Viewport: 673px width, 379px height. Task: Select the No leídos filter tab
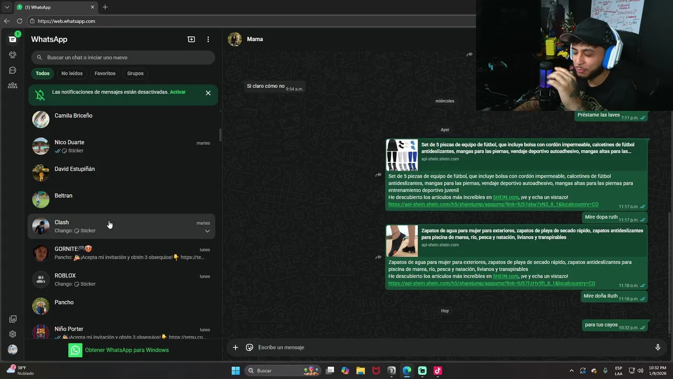pos(72,74)
